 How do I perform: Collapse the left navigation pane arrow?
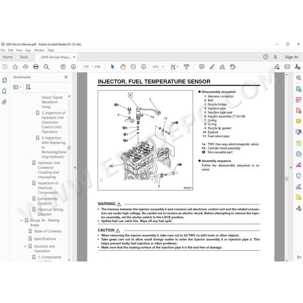tap(75, 168)
